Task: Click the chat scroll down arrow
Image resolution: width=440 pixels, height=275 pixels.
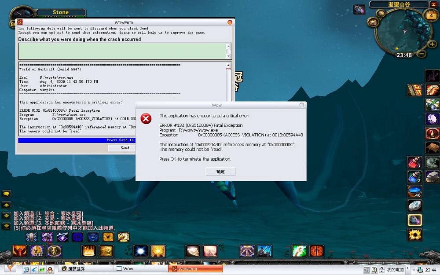Action: tap(7, 216)
